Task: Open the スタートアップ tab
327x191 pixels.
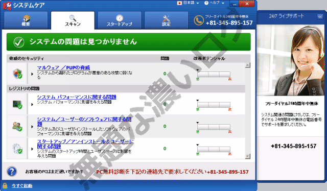Action: point(120,20)
